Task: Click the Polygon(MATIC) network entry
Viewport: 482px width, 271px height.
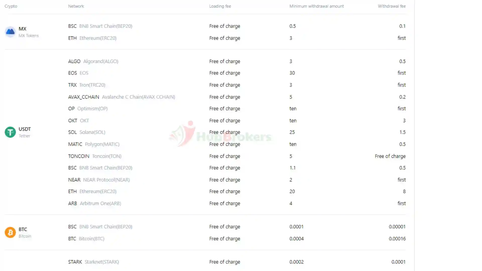Action: 94,144
